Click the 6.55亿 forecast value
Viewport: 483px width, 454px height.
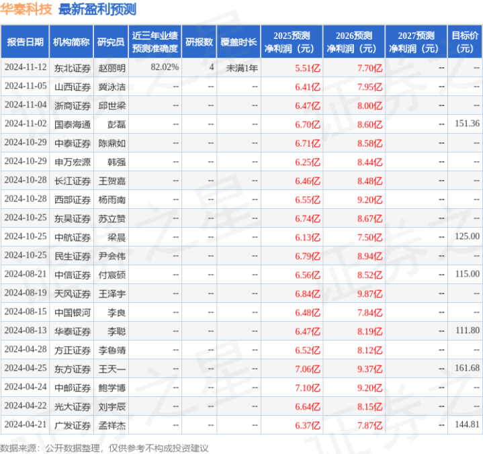(308, 199)
